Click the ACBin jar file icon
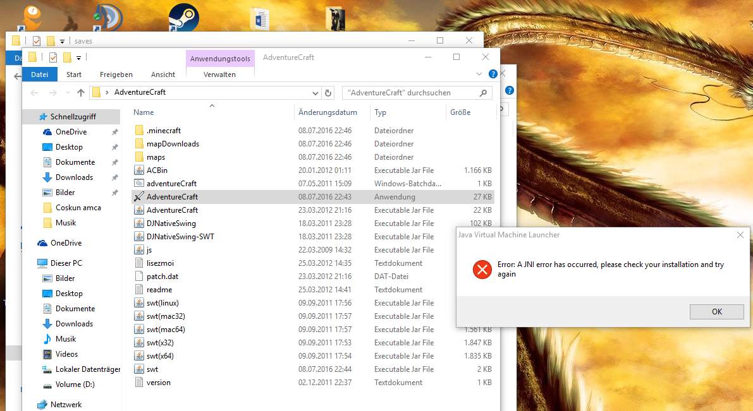This screenshot has height=411, width=753. click(139, 170)
